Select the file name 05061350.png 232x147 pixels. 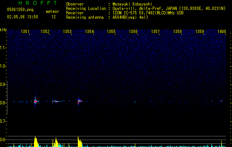20,10
